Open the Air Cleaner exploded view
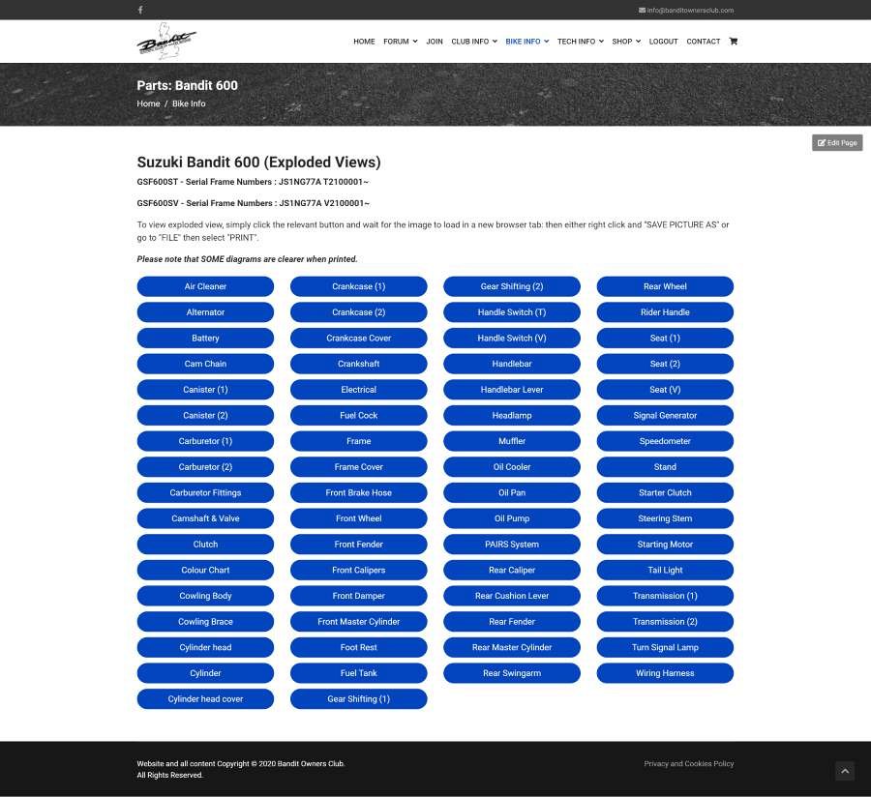The image size is (871, 797). [x=205, y=286]
